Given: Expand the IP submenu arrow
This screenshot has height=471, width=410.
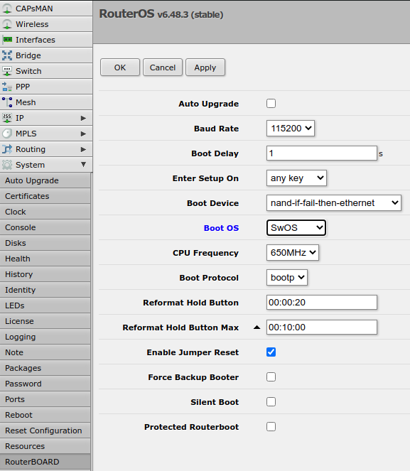Looking at the screenshot, I should (x=84, y=118).
